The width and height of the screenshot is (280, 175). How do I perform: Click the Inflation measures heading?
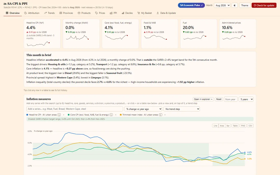(x=39, y=99)
